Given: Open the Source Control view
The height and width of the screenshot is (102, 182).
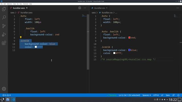Looking at the screenshot, I should (x=4, y=26).
